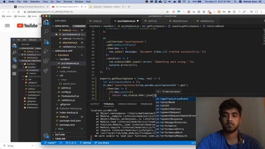Click Mahtab in the status bar

[86, 143]
